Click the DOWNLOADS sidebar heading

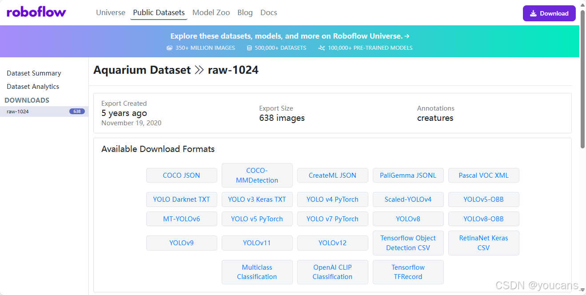[x=27, y=100]
